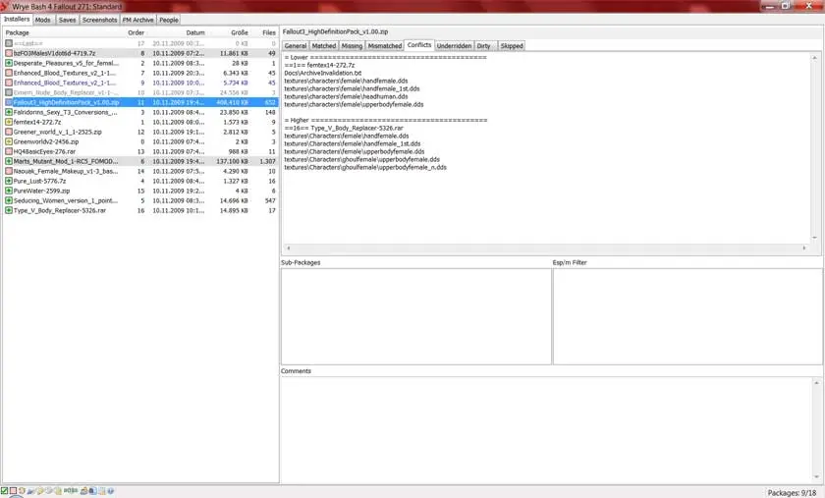Screen dimensions: 825x498
Task: Click the status icon of bzFO3MalesV1dot6d-4719.7z
Action: coord(9,53)
